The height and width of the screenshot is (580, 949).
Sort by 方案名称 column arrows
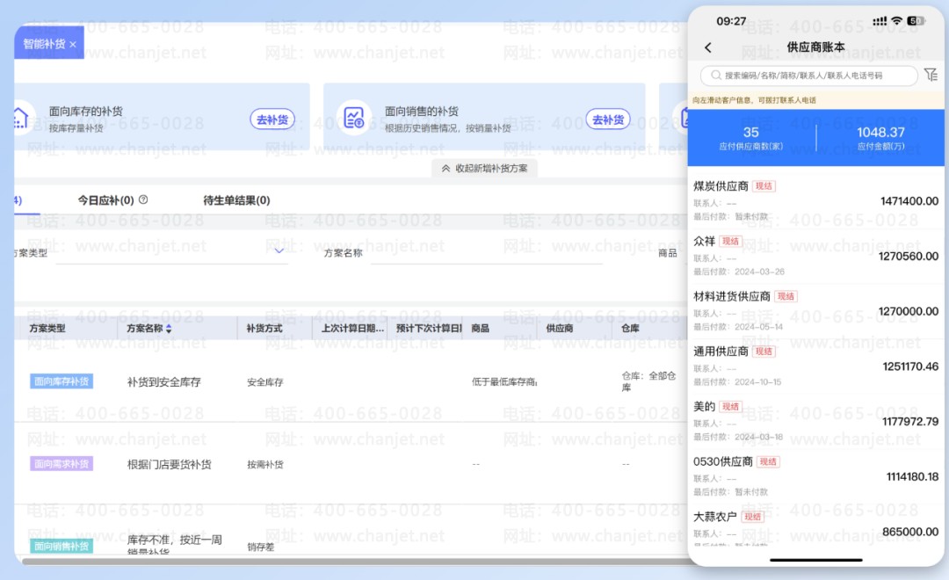[x=169, y=329]
